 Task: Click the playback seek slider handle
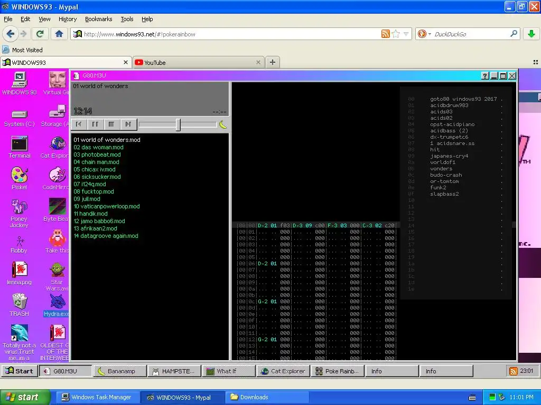[x=178, y=124]
